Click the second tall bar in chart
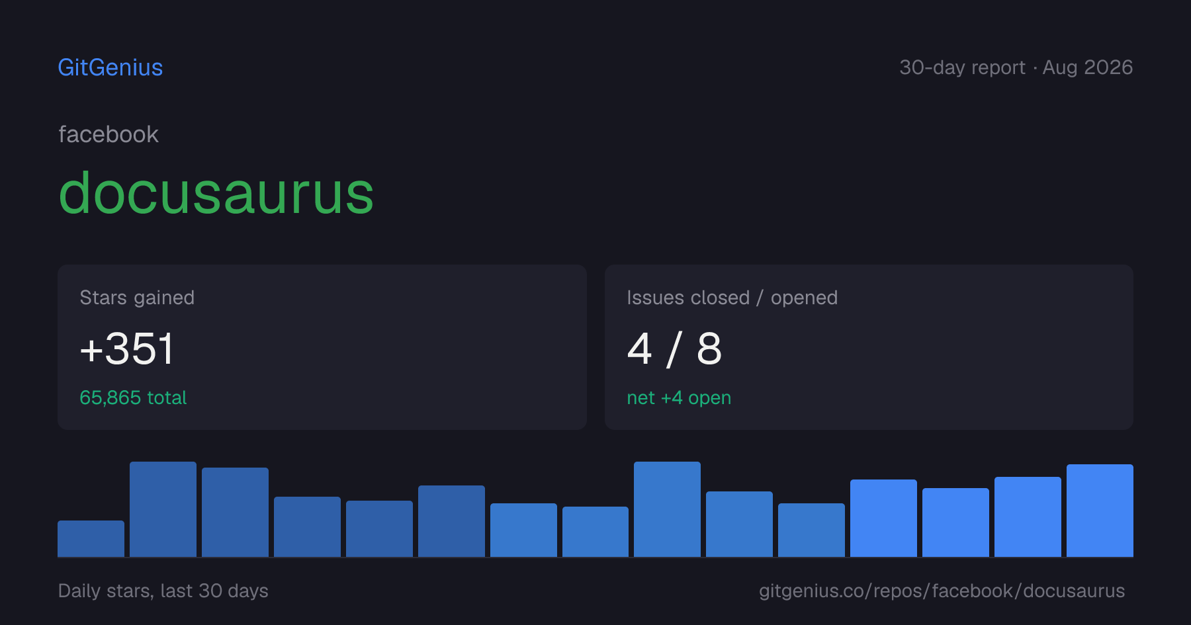Viewport: 1191px width, 625px height. coord(163,509)
